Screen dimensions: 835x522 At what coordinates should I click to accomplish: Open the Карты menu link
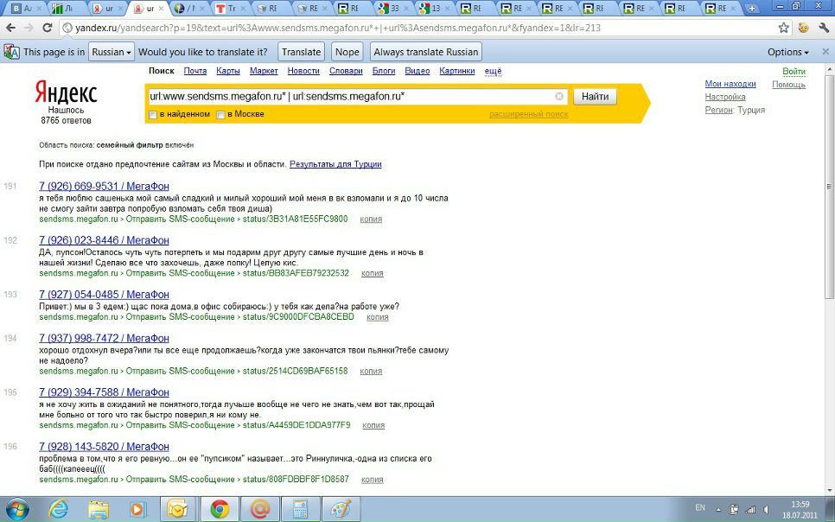click(228, 71)
